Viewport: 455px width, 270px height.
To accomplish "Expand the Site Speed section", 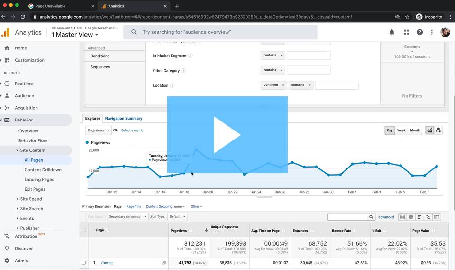I will 17,199.
